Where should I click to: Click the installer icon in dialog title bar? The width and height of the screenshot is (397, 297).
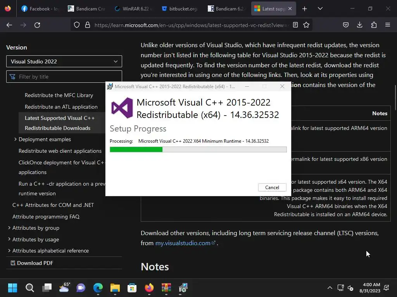pyautogui.click(x=110, y=86)
